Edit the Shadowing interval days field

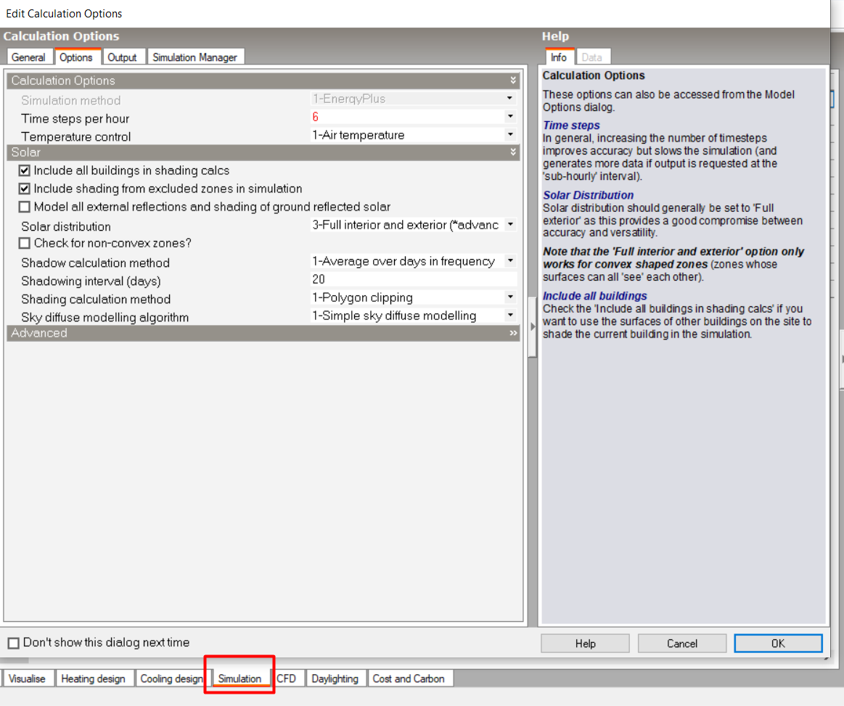(414, 279)
